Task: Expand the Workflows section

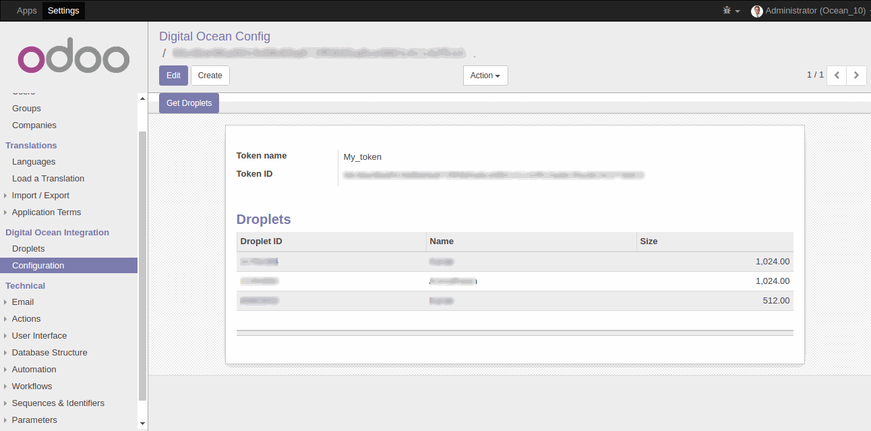Action: tap(32, 386)
